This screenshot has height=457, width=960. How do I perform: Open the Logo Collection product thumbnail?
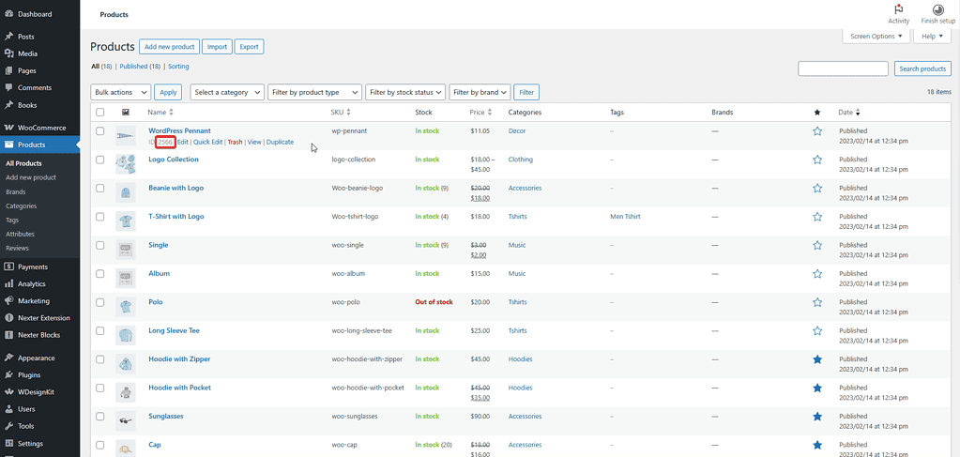click(x=126, y=164)
